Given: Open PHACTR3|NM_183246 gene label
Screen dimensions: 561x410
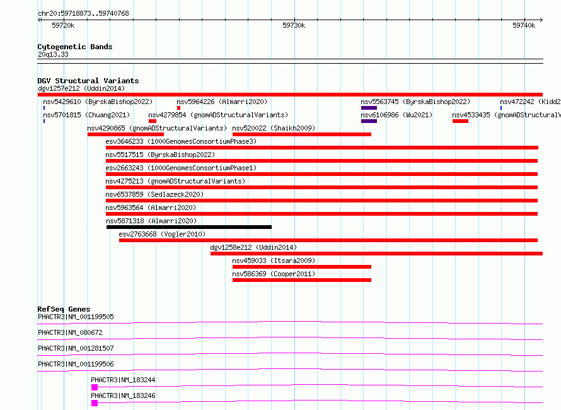Looking at the screenshot, I should (123, 395).
